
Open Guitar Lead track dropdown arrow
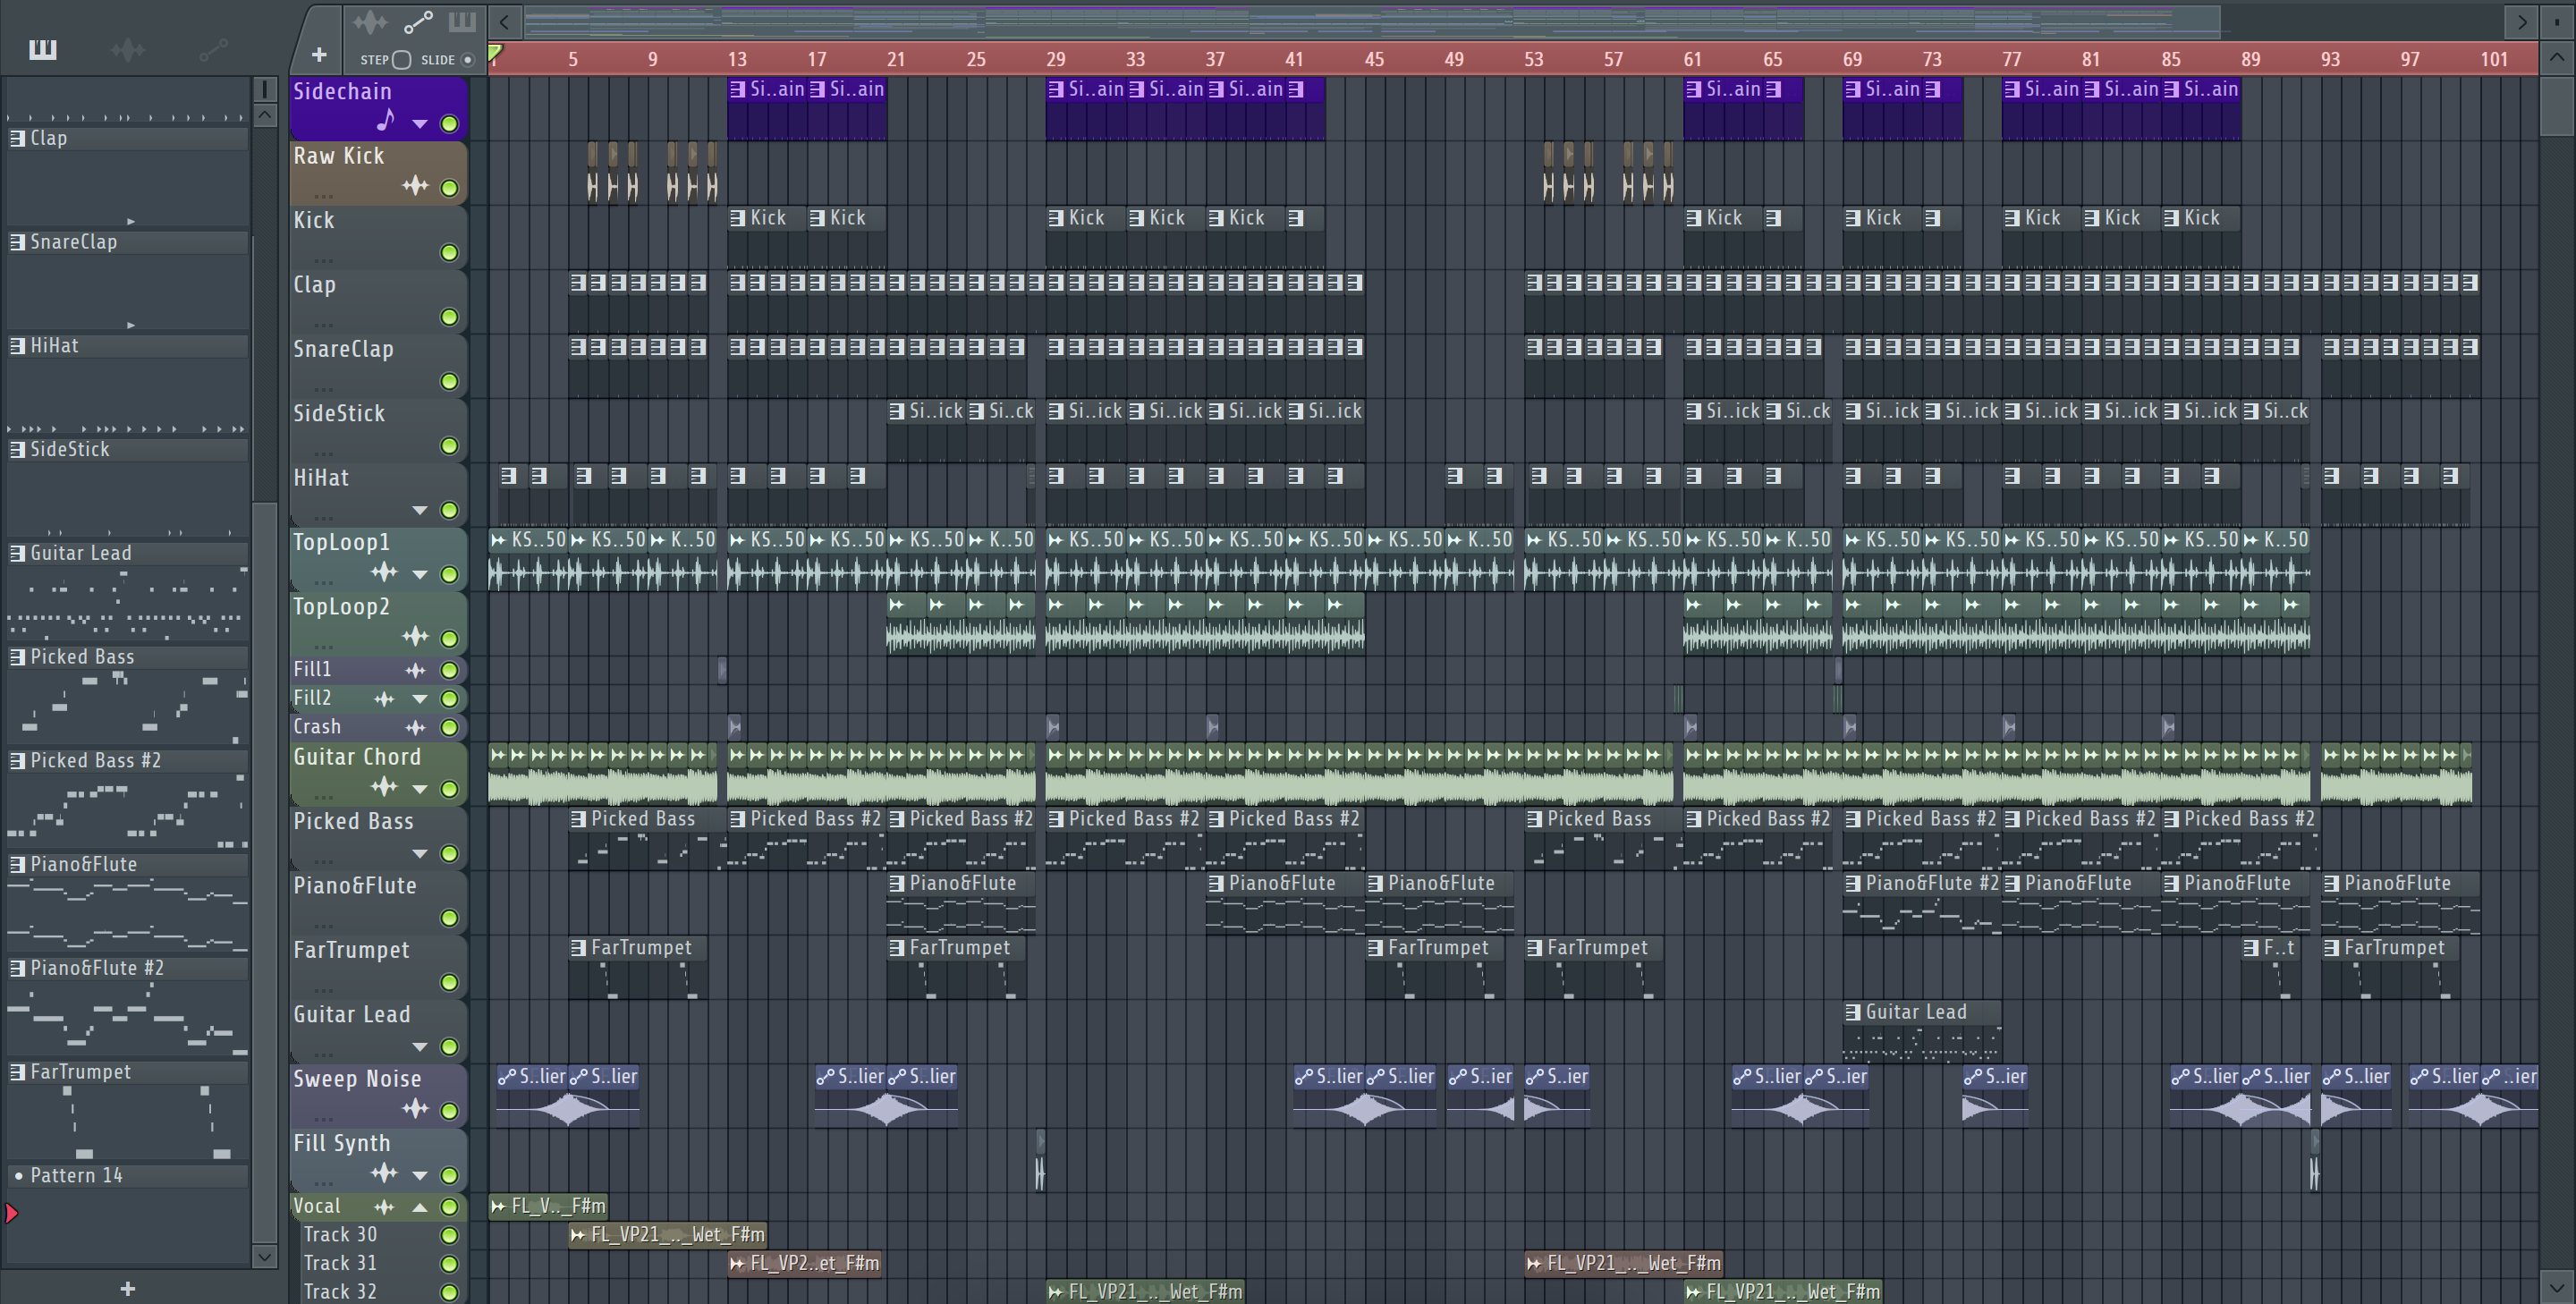pyautogui.click(x=420, y=1047)
